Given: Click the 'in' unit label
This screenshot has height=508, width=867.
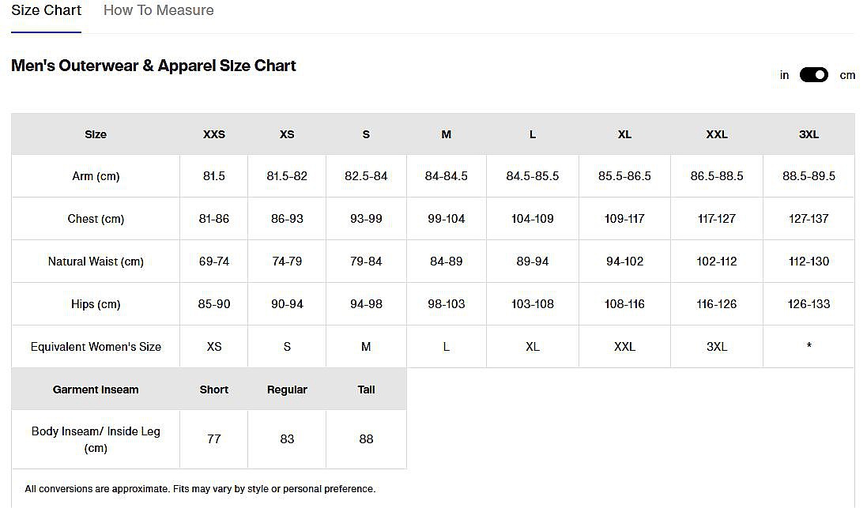Looking at the screenshot, I should point(784,75).
